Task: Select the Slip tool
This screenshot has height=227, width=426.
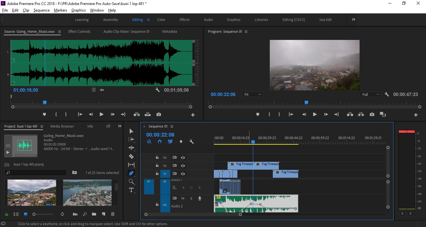Action: (x=131, y=165)
